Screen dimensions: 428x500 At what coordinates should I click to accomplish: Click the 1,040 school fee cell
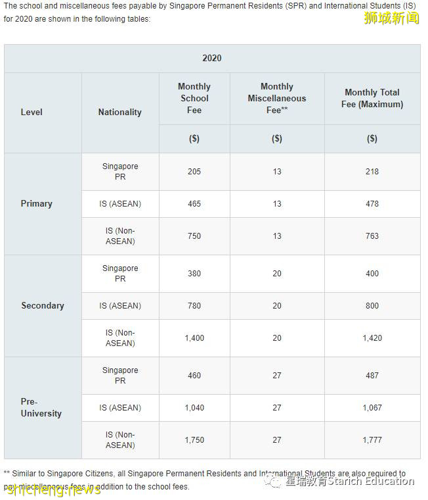[194, 408]
